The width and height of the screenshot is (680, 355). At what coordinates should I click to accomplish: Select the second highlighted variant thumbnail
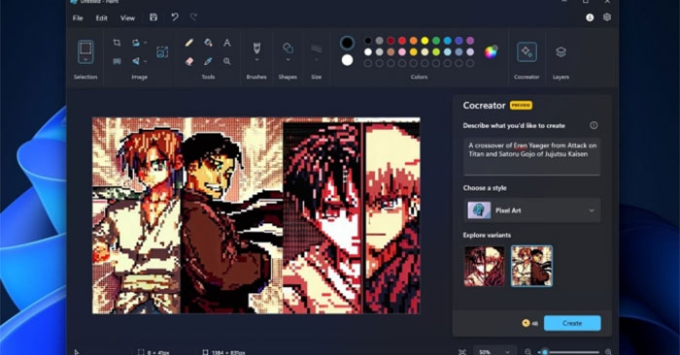531,266
